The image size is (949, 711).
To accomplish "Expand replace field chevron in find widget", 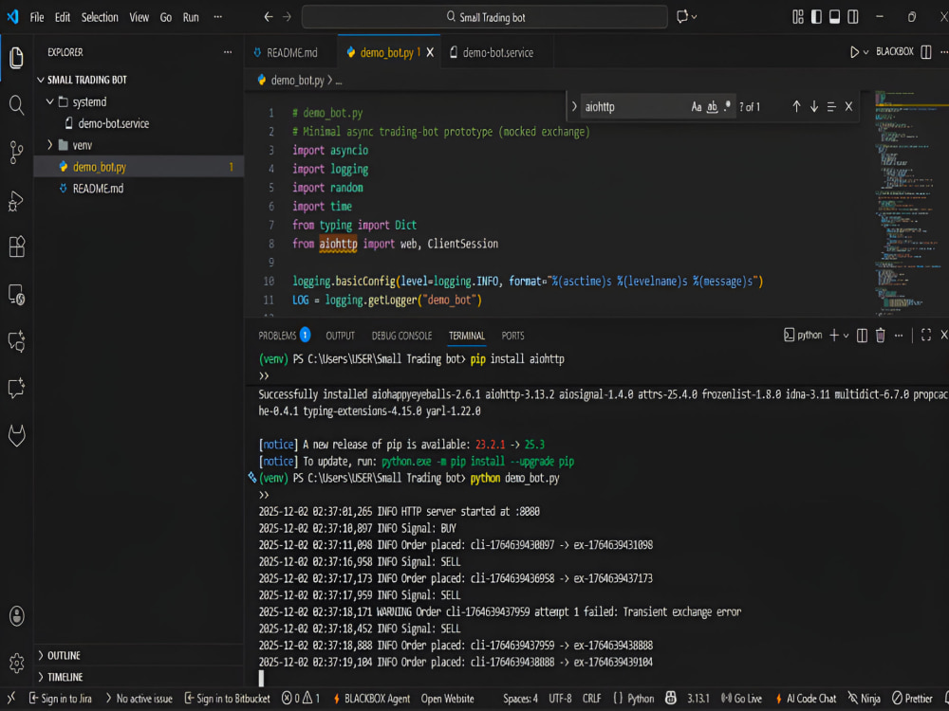I will point(574,107).
